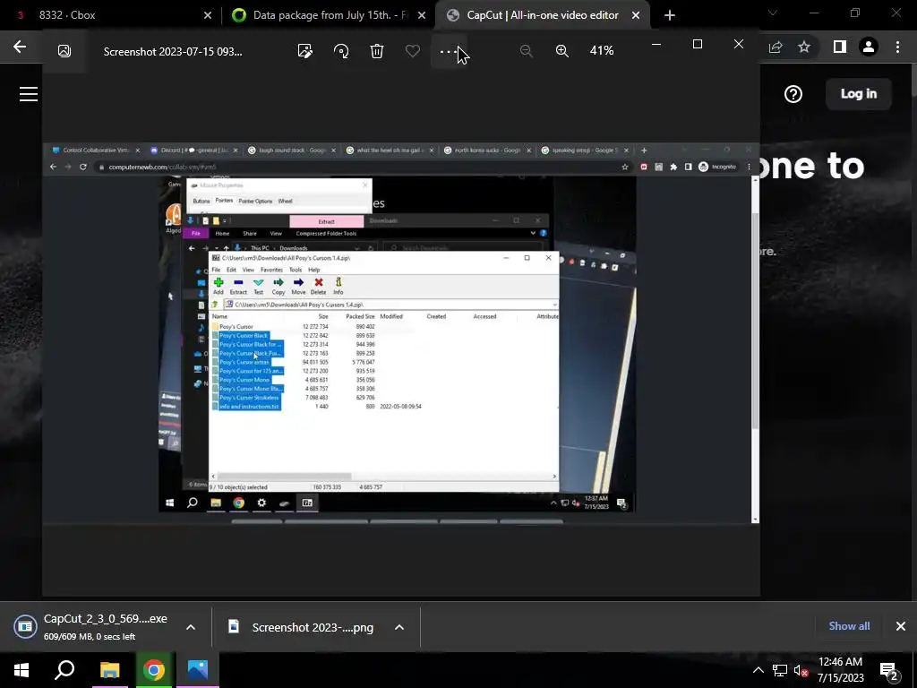
Task: Switch to Chrome from the taskbar
Action: (154, 670)
